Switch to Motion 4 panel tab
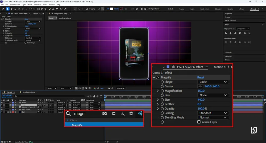The width and height of the screenshot is (266, 143). click(37, 13)
